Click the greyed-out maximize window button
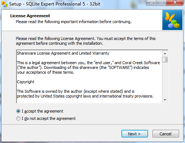 [x=161, y=3]
